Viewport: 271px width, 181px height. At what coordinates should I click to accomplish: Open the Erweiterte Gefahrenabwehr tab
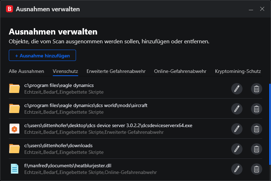click(x=116, y=71)
